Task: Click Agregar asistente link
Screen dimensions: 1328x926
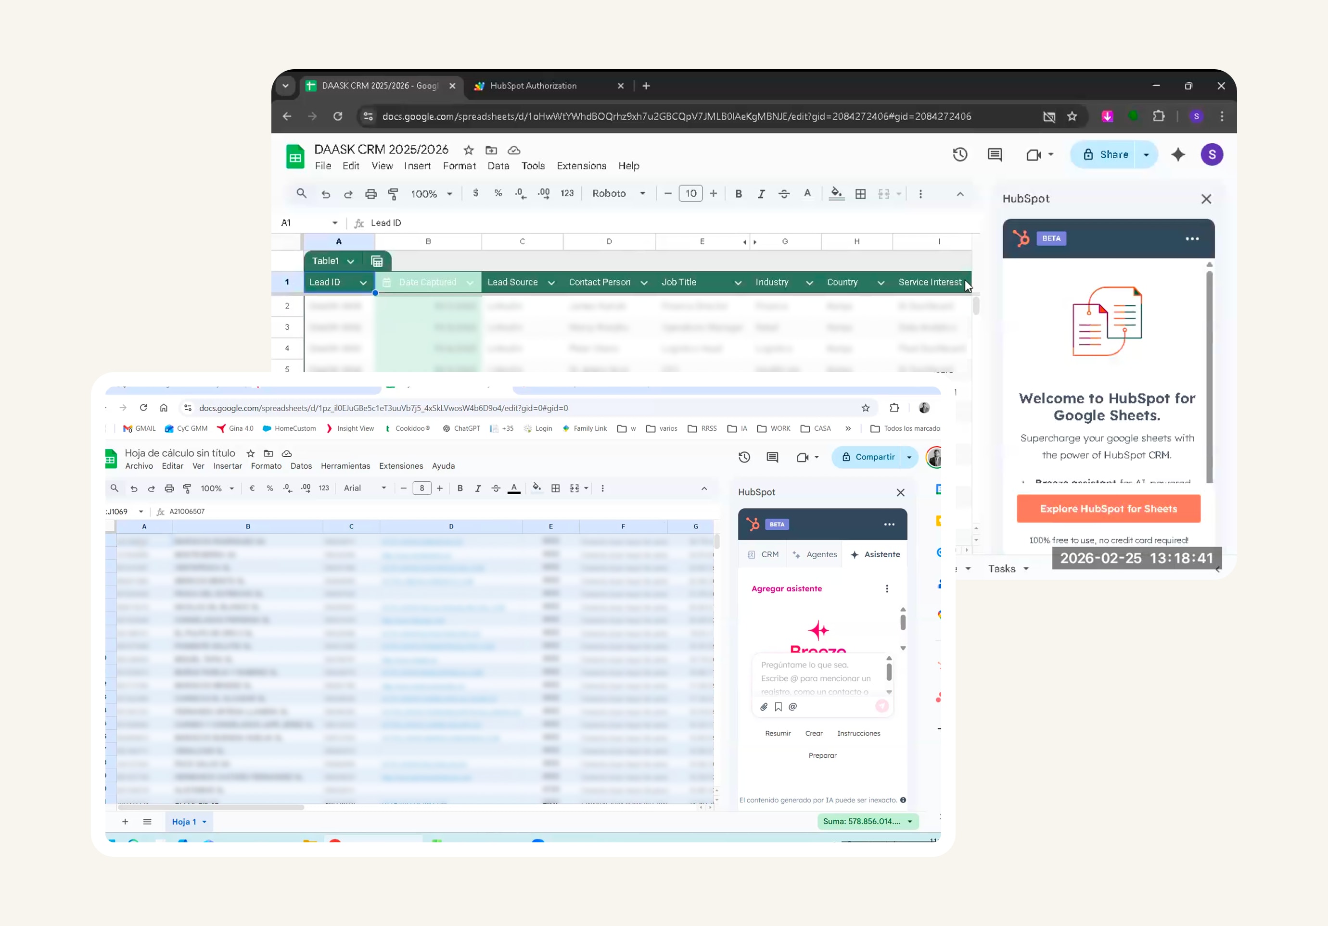Action: pyautogui.click(x=786, y=588)
